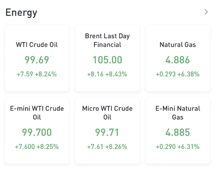Click the Energy section heading
This screenshot has width=218, height=172.
(21, 13)
